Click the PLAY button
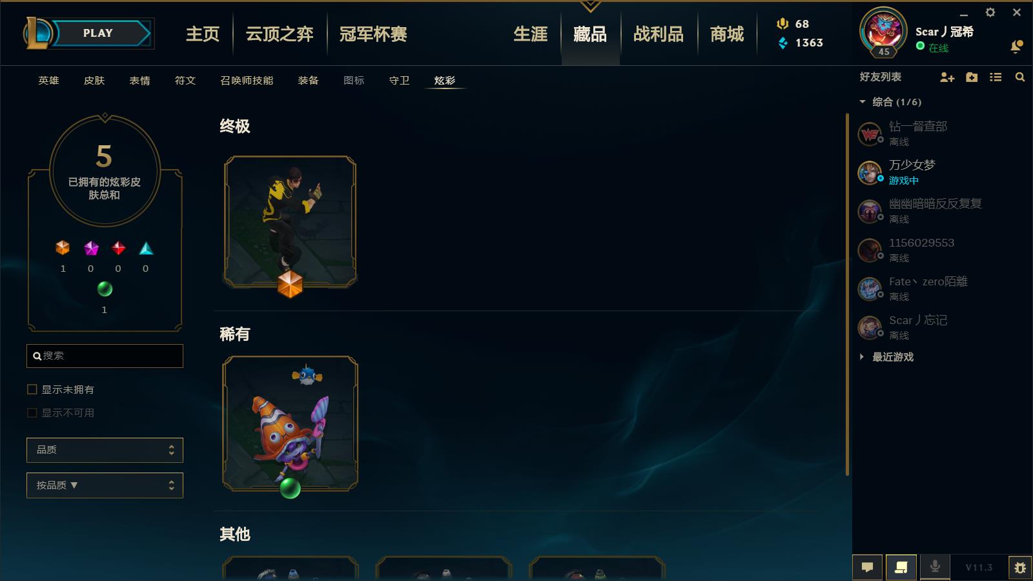 tap(98, 34)
